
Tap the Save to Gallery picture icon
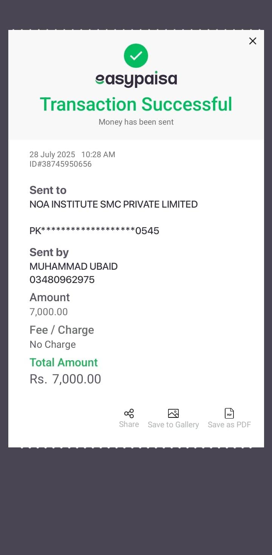[173, 413]
